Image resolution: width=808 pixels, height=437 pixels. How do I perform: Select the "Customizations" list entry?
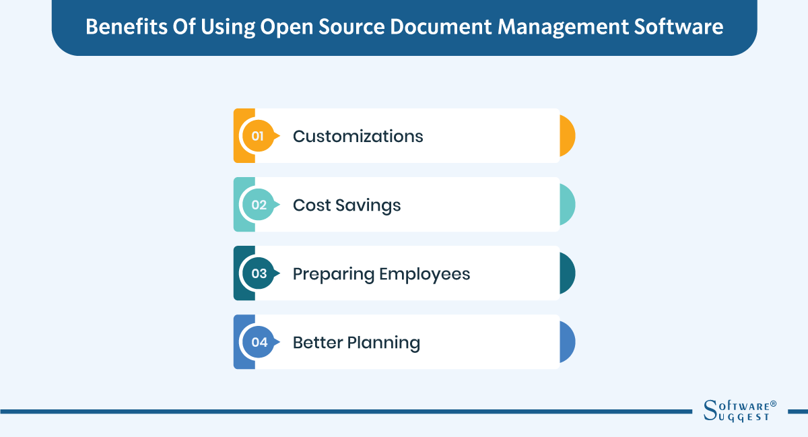coord(358,136)
